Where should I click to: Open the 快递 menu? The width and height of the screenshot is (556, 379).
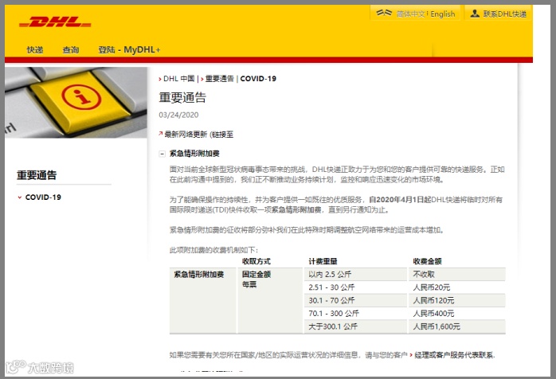click(35, 50)
